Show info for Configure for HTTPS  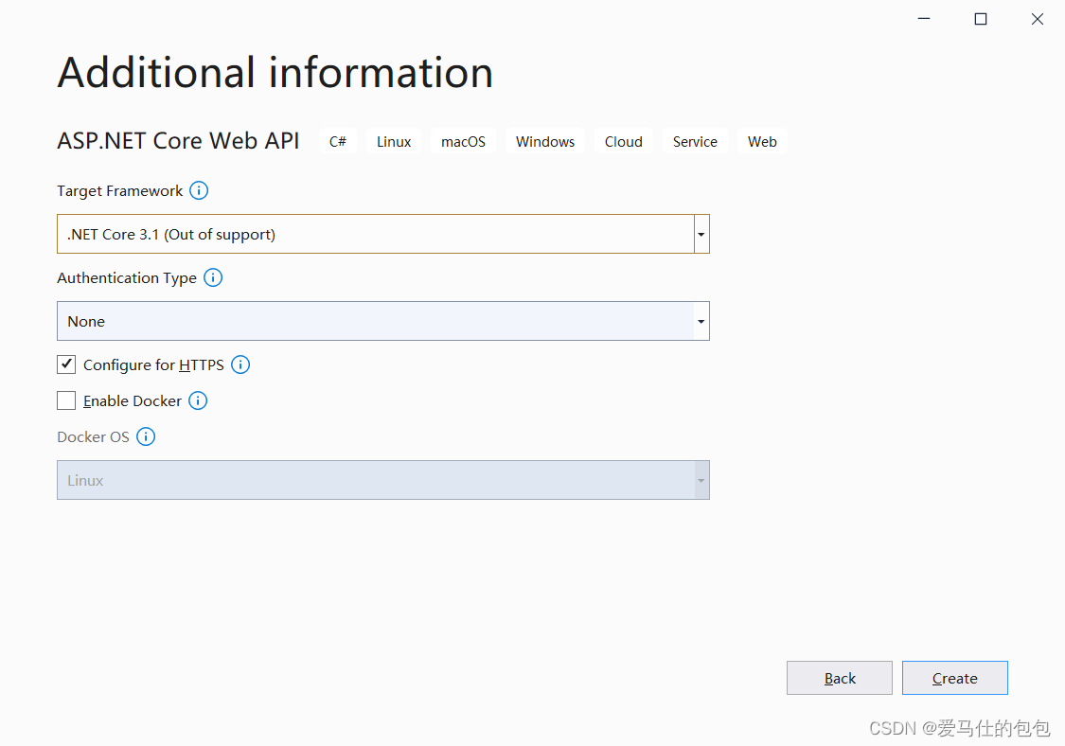tap(240, 364)
